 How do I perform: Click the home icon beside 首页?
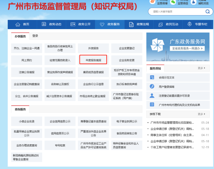17,24
